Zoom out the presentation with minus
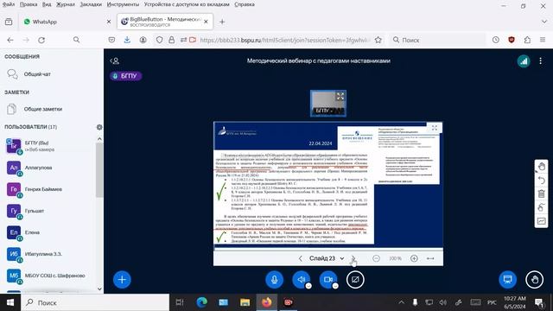Viewport: 553px width, 311px height. [377, 258]
